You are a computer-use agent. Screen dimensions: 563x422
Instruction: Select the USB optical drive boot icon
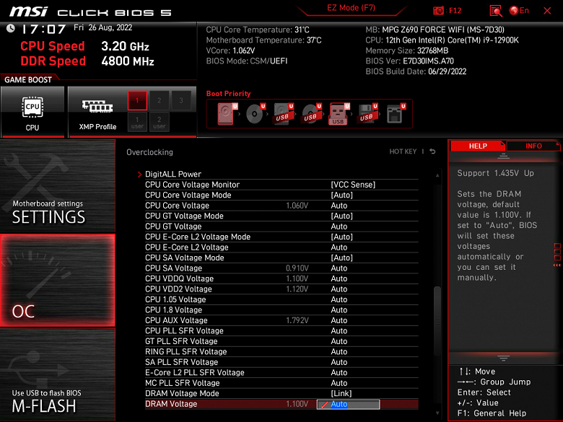311,114
